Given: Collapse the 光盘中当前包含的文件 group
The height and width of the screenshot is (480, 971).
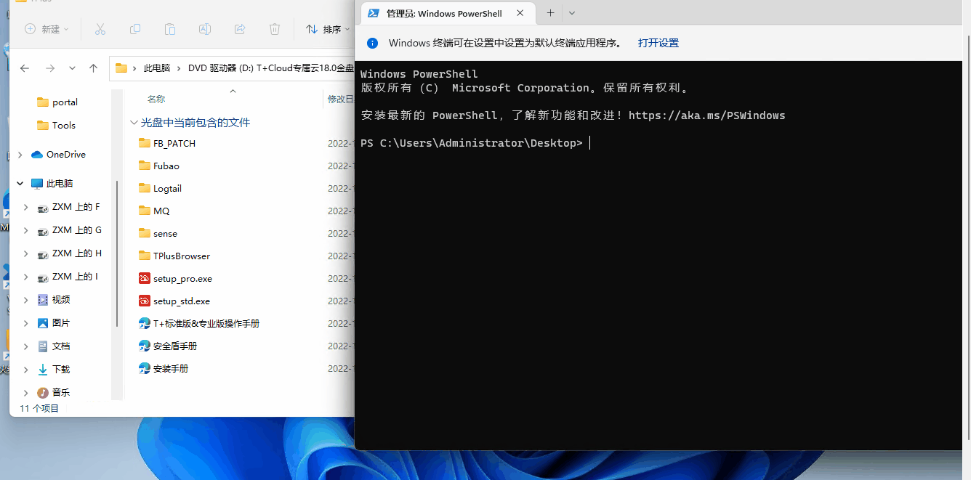Looking at the screenshot, I should click(134, 121).
